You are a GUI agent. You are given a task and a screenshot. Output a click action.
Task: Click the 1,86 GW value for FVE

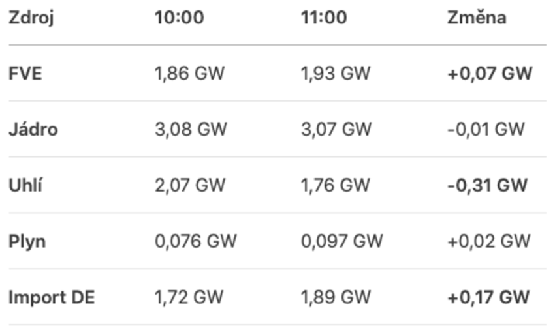pos(189,73)
